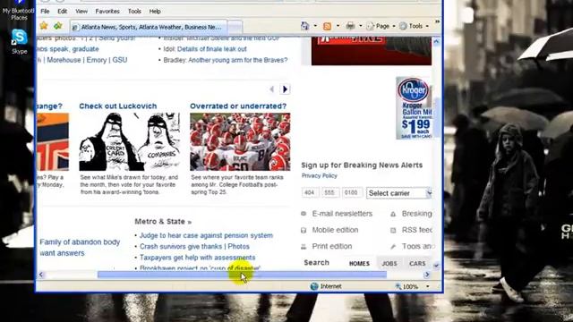Expand the toolbar overflow chevron
The height and width of the screenshot is (322, 573).
coord(437,22)
